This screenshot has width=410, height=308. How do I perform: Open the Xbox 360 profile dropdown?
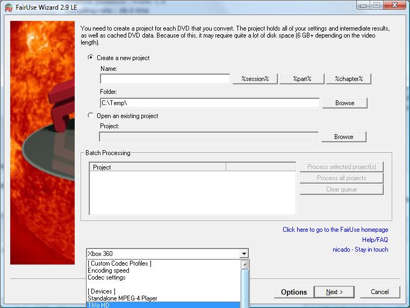(x=244, y=253)
